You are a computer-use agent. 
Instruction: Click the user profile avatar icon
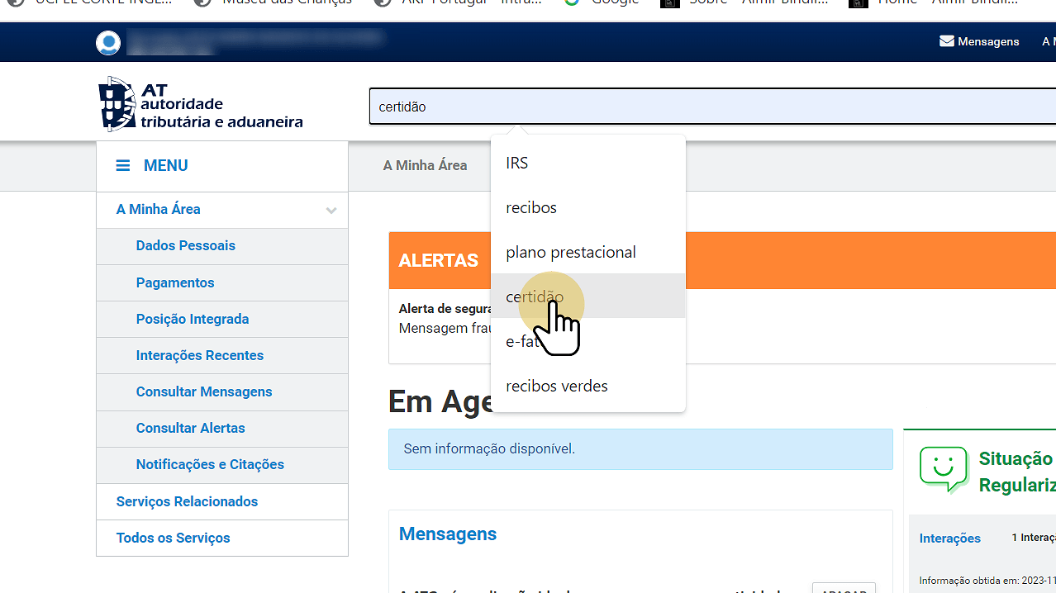(108, 43)
